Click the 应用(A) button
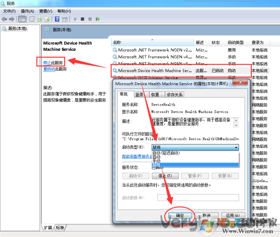Viewport: 280px width, 237px height. pyautogui.click(x=233, y=216)
